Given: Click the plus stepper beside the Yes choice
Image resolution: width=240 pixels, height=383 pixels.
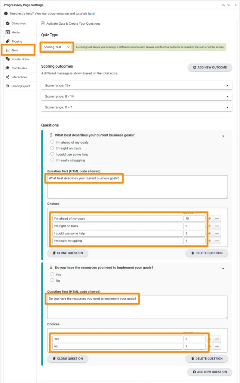Looking at the screenshot, I should 210,339.
